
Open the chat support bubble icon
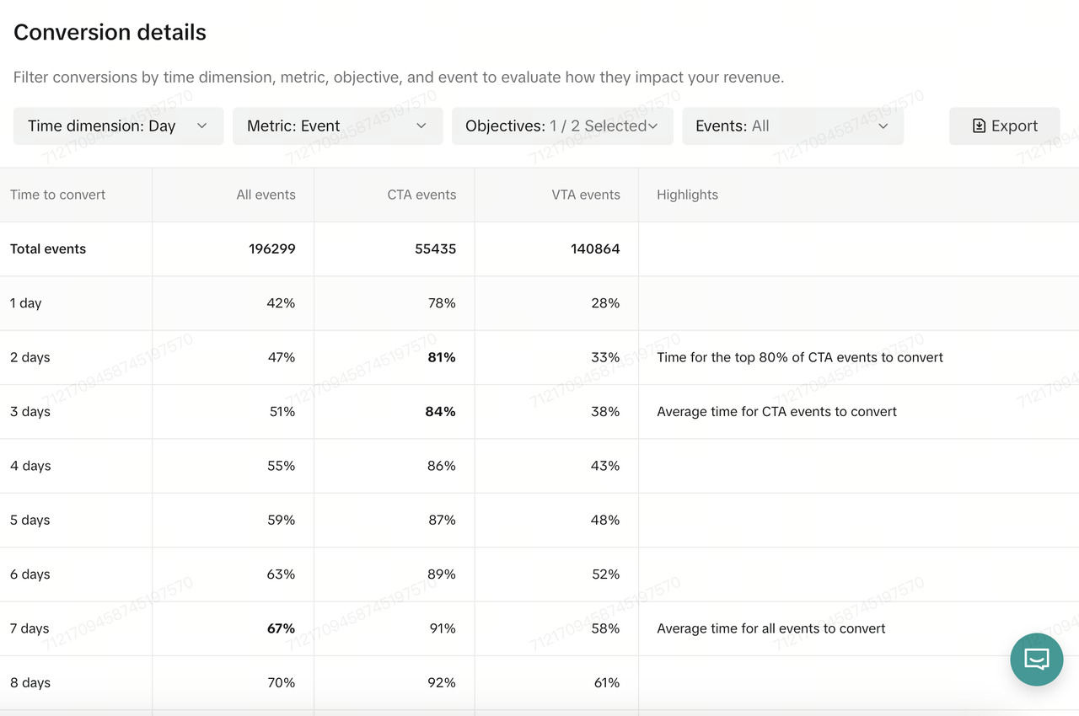coord(1036,659)
